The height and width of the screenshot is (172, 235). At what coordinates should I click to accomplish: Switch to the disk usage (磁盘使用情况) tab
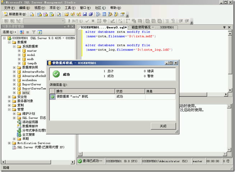pos(153,27)
